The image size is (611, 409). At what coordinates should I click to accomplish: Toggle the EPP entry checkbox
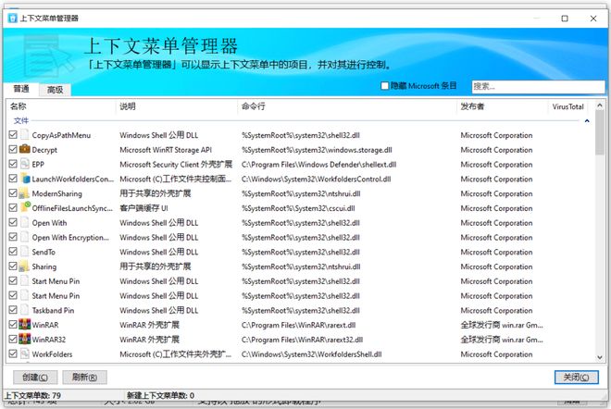[x=13, y=164]
